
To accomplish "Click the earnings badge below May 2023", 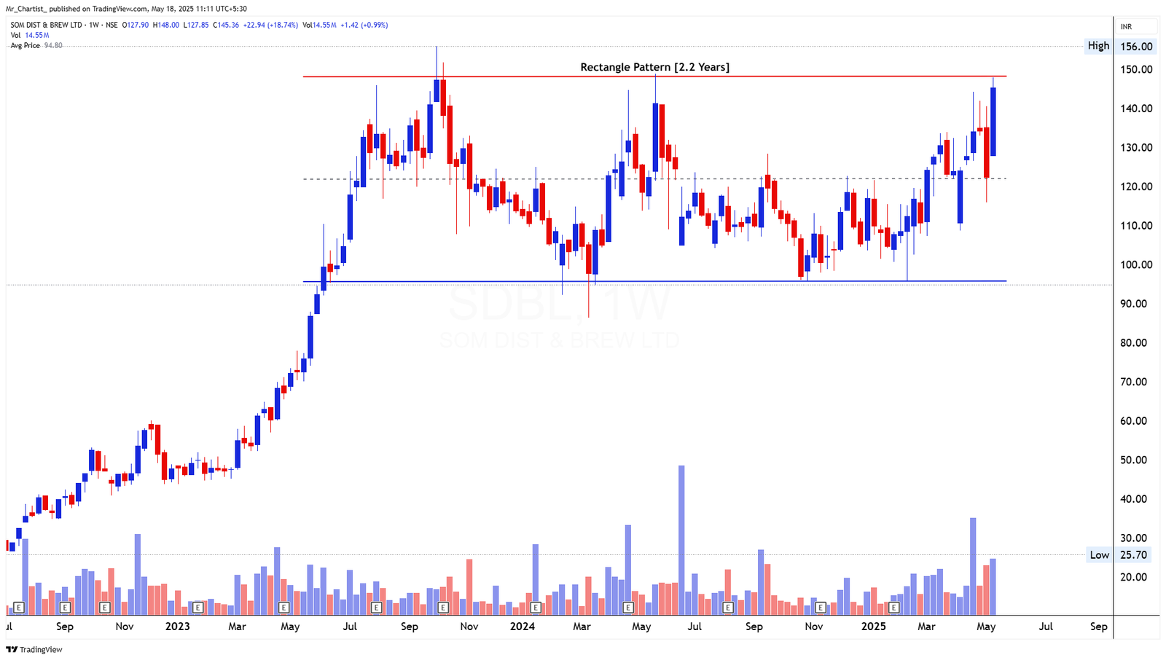I will point(284,606).
